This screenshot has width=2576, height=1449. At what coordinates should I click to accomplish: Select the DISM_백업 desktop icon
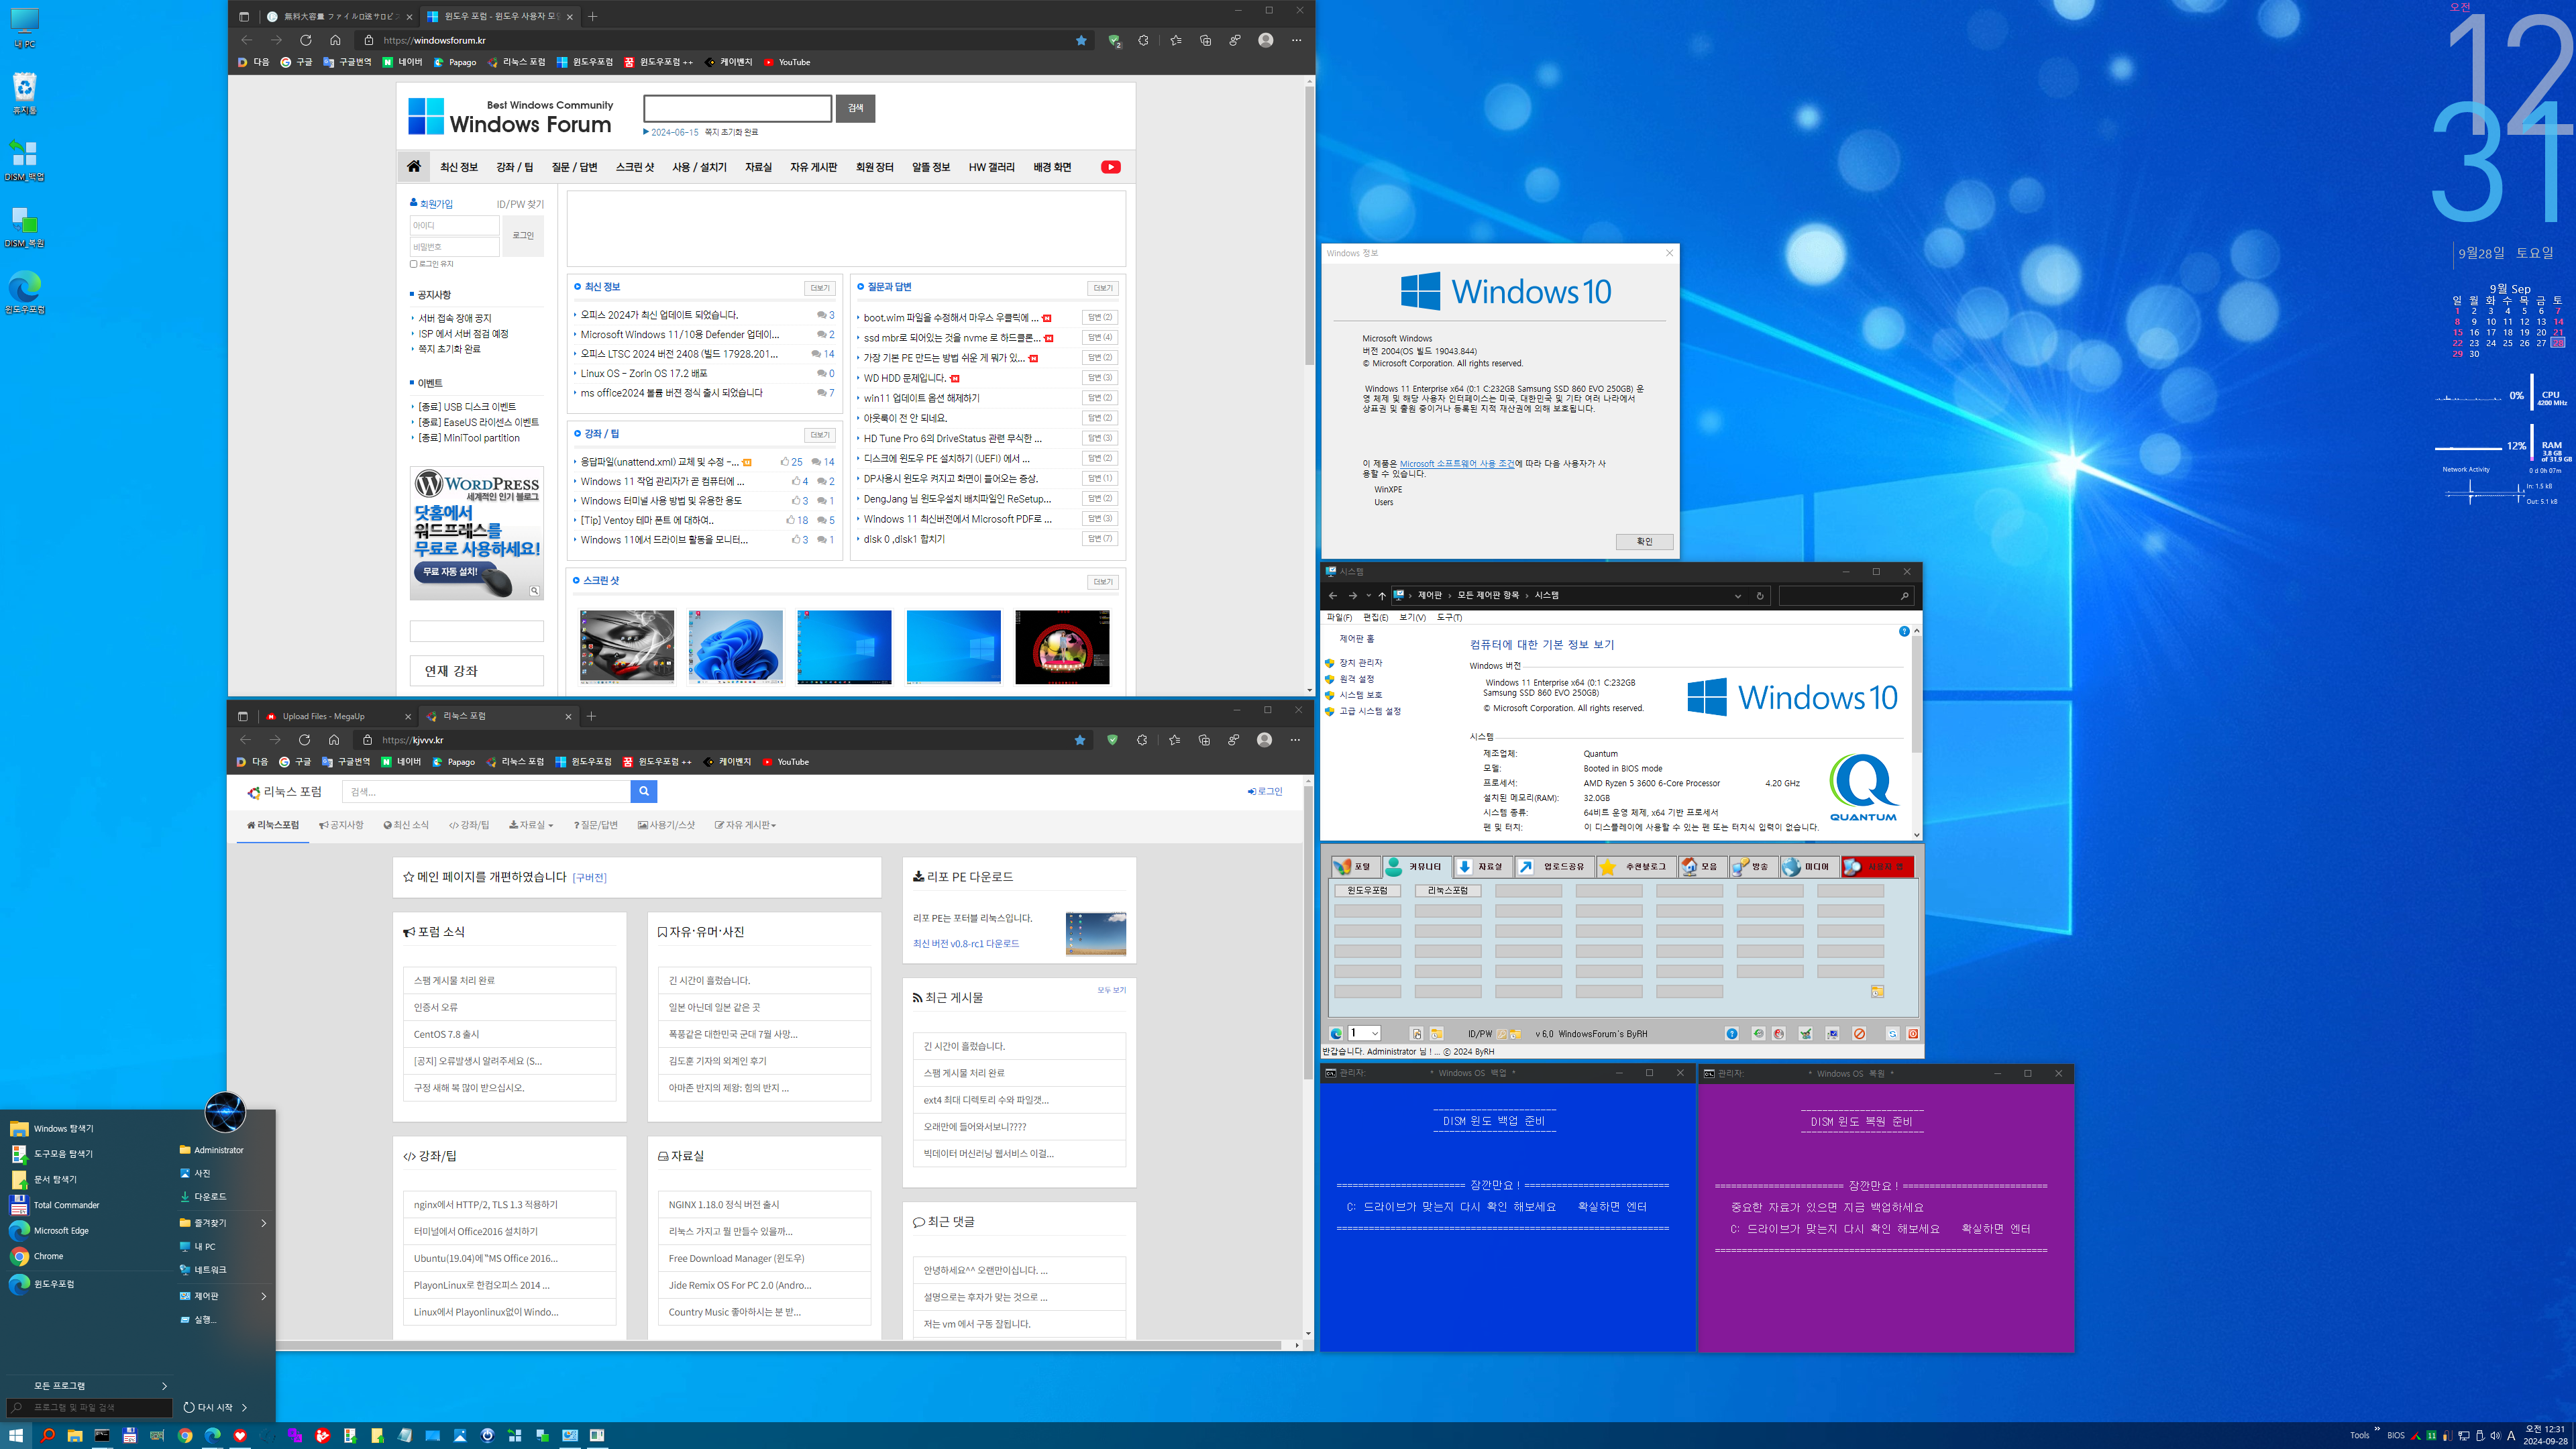tap(24, 160)
